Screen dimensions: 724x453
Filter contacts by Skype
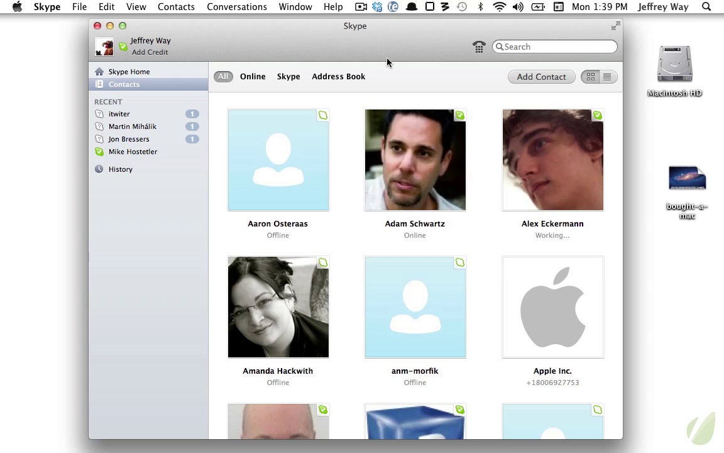click(x=288, y=76)
